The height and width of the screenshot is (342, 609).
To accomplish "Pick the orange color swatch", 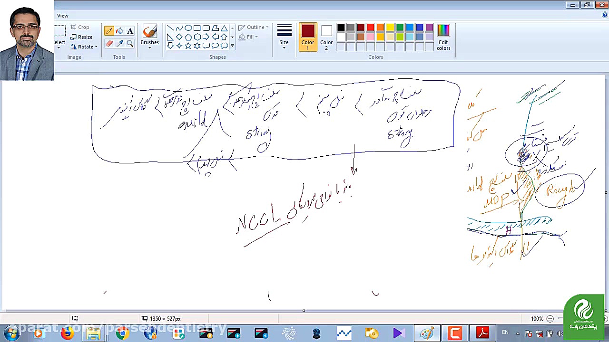I will click(x=381, y=28).
